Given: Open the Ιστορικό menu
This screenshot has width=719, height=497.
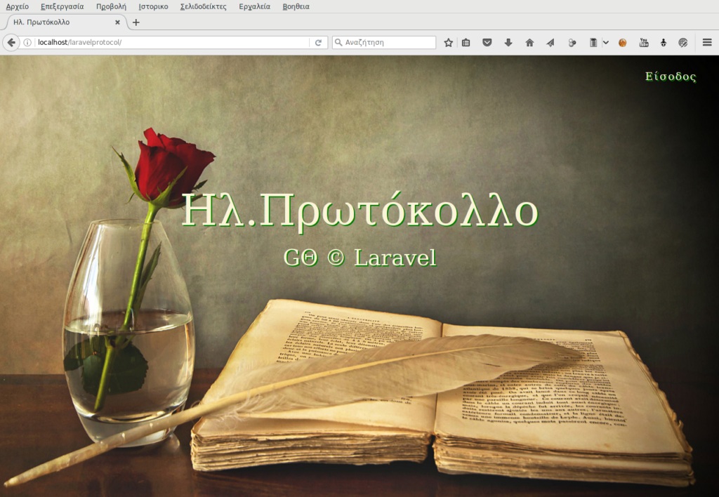Looking at the screenshot, I should [x=153, y=6].
